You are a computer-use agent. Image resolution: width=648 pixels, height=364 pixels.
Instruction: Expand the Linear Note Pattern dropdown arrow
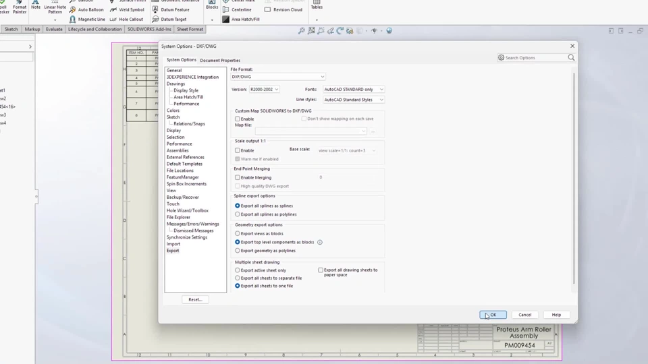(55, 20)
